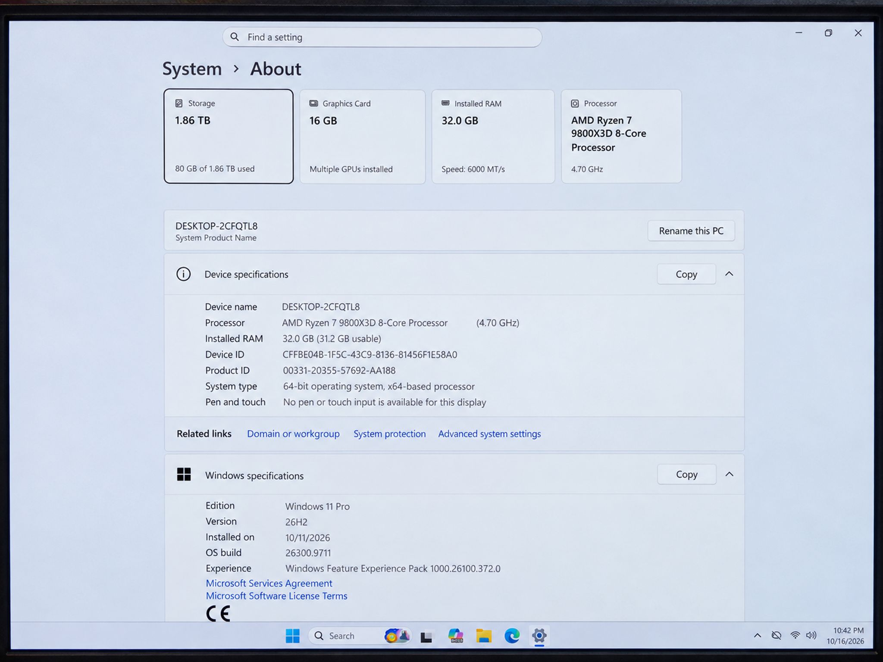Click the Wi-Fi network tray icon

click(795, 635)
